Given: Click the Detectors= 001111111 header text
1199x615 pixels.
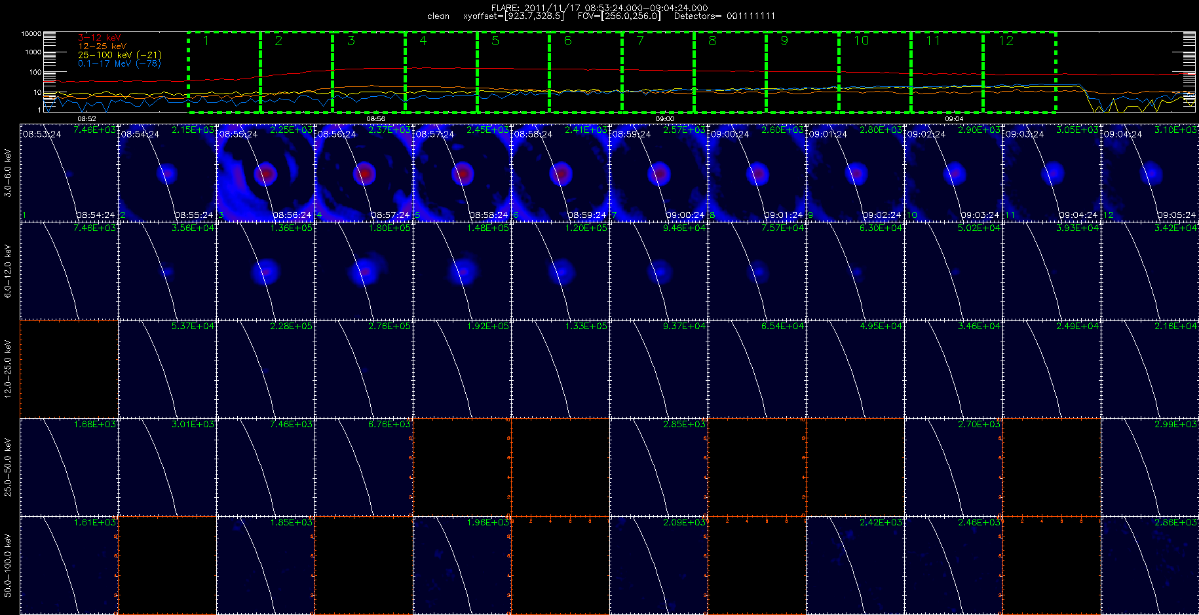Looking at the screenshot, I should 724,16.
